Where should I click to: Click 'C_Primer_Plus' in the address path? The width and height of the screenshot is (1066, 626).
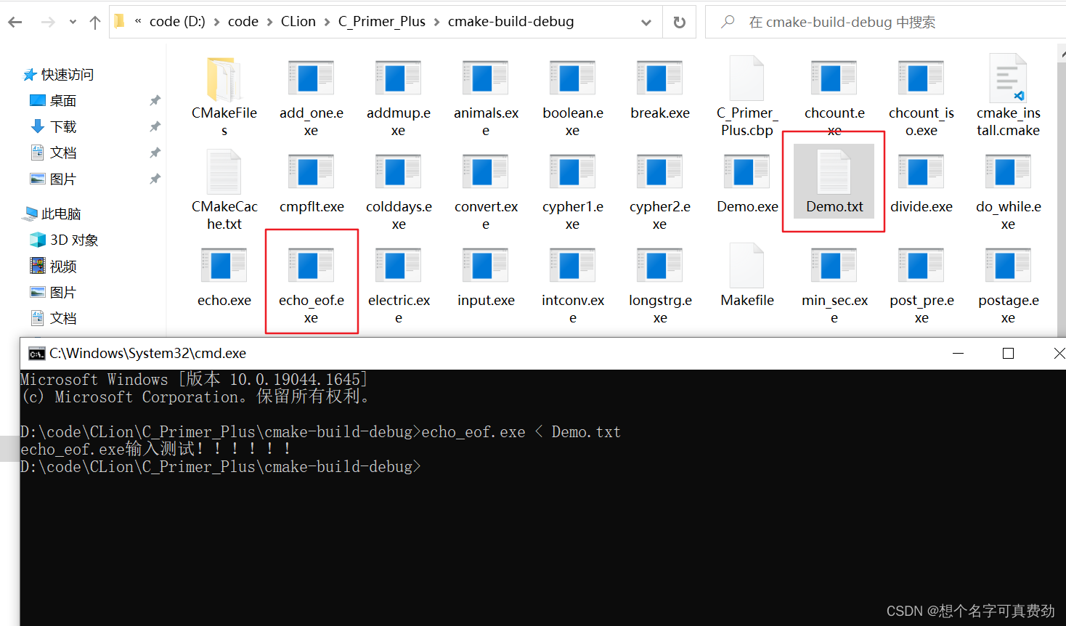pyautogui.click(x=382, y=22)
